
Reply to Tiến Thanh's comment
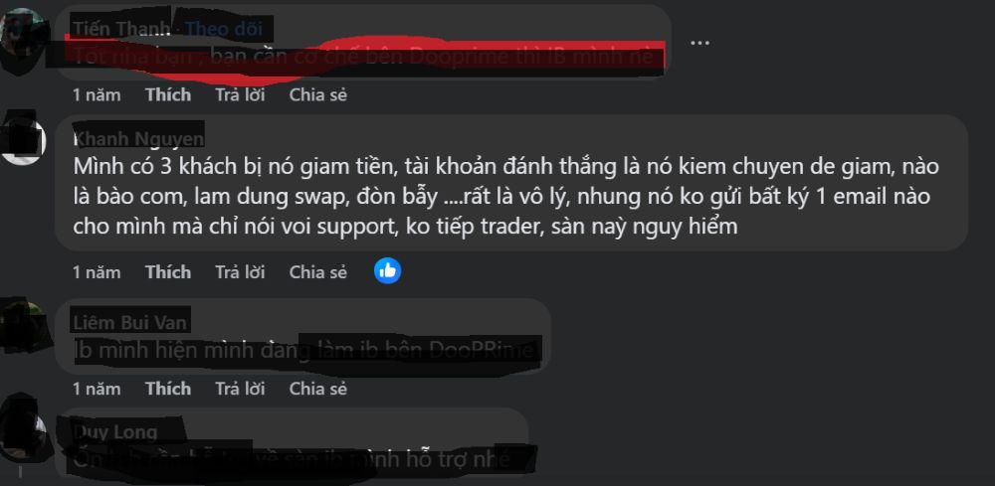(240, 95)
